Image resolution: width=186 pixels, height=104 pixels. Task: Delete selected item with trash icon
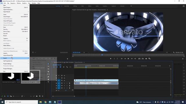[43, 96]
